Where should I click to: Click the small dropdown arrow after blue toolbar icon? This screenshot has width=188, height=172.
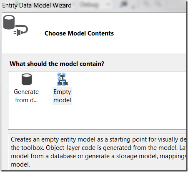[x=133, y=7]
